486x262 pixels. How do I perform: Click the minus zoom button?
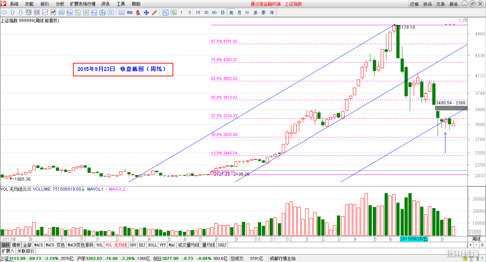coord(476,245)
